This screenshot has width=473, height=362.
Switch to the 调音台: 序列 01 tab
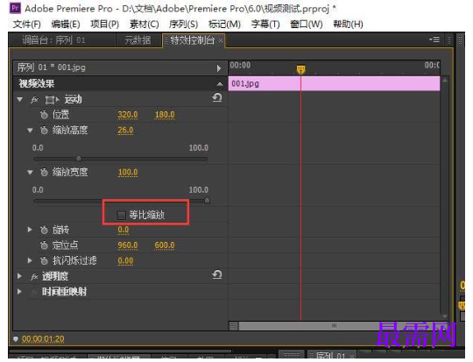point(53,40)
